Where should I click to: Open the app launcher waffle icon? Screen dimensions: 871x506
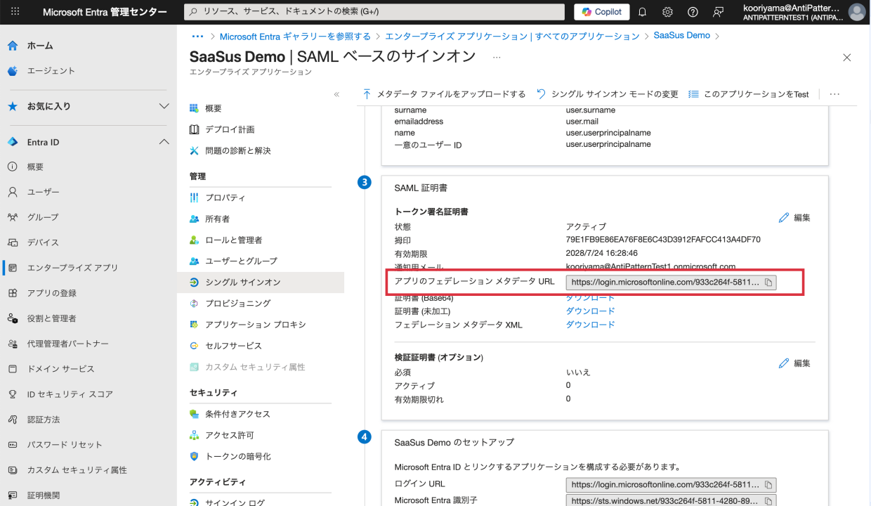(15, 12)
